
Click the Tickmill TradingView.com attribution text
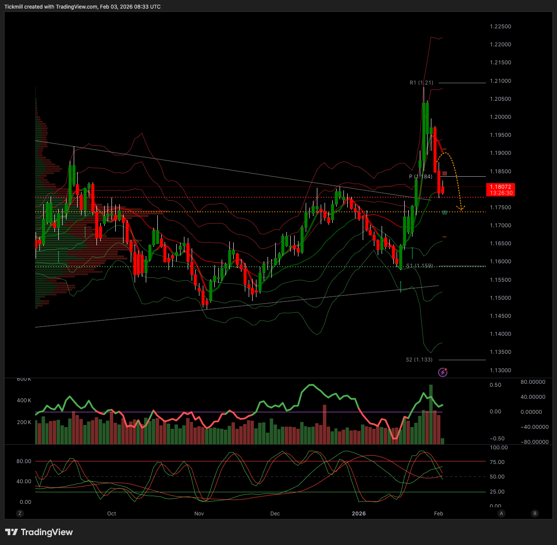(x=82, y=7)
